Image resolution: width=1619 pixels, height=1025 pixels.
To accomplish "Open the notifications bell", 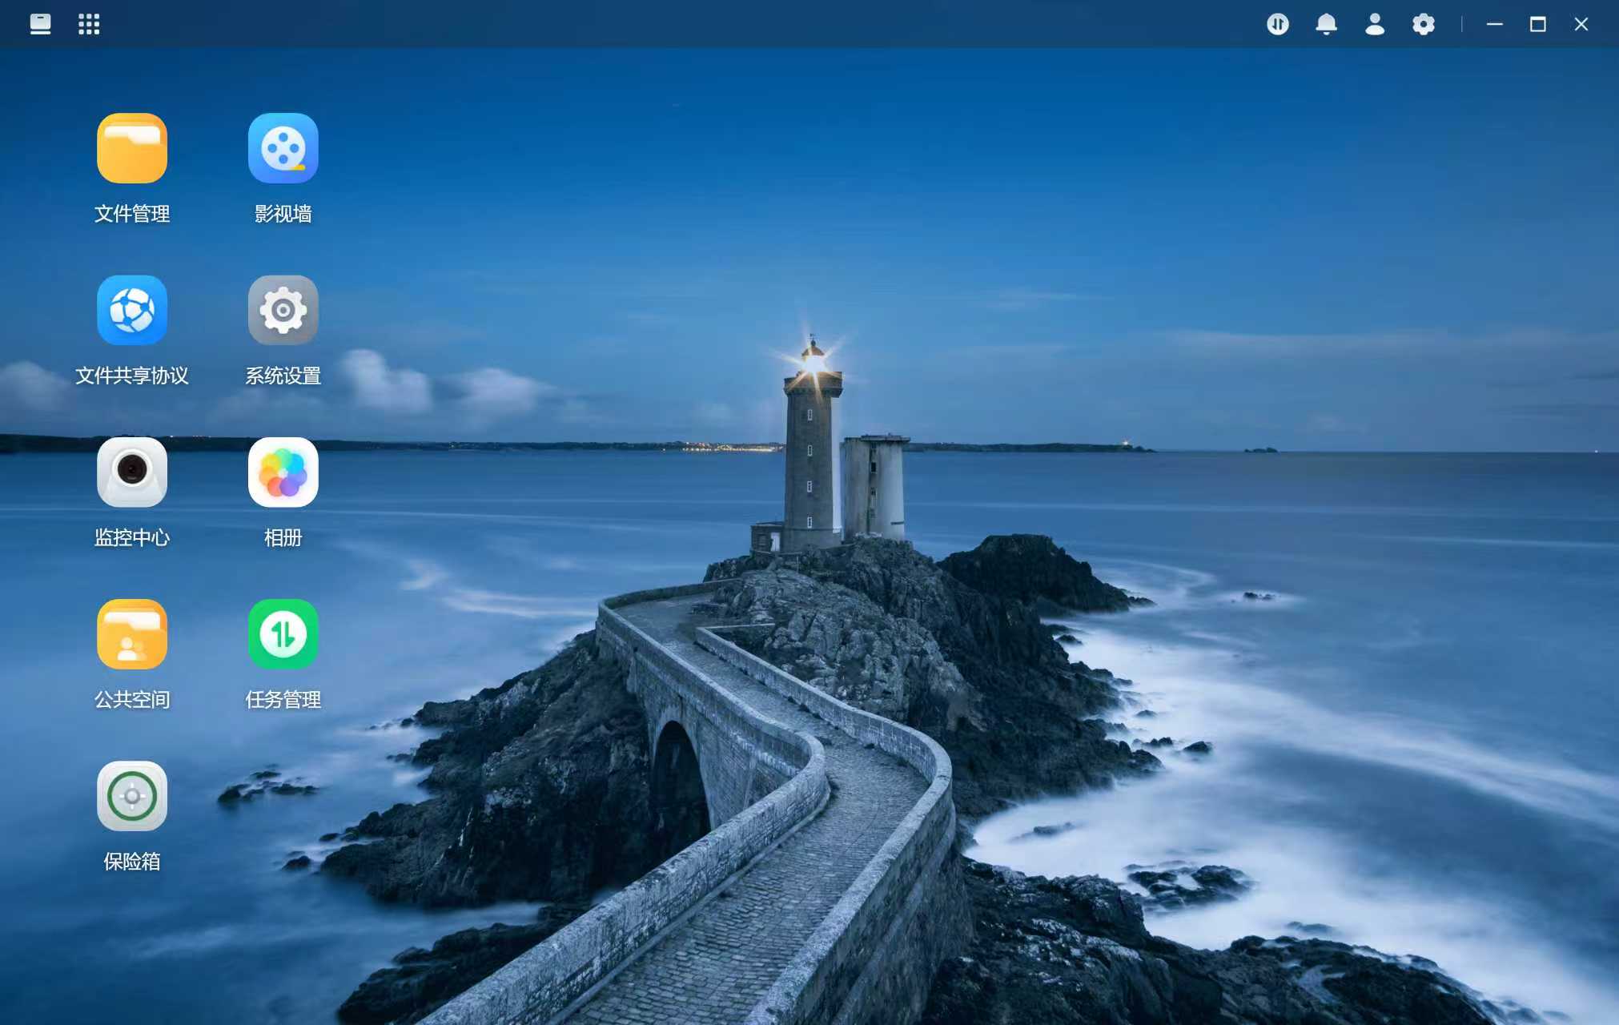I will pos(1326,24).
